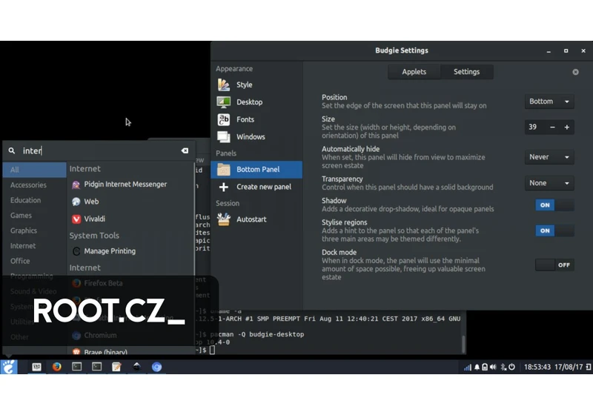Select Bottom Panel in the sidebar
Image resolution: width=593 pixels, height=415 pixels.
pyautogui.click(x=256, y=169)
